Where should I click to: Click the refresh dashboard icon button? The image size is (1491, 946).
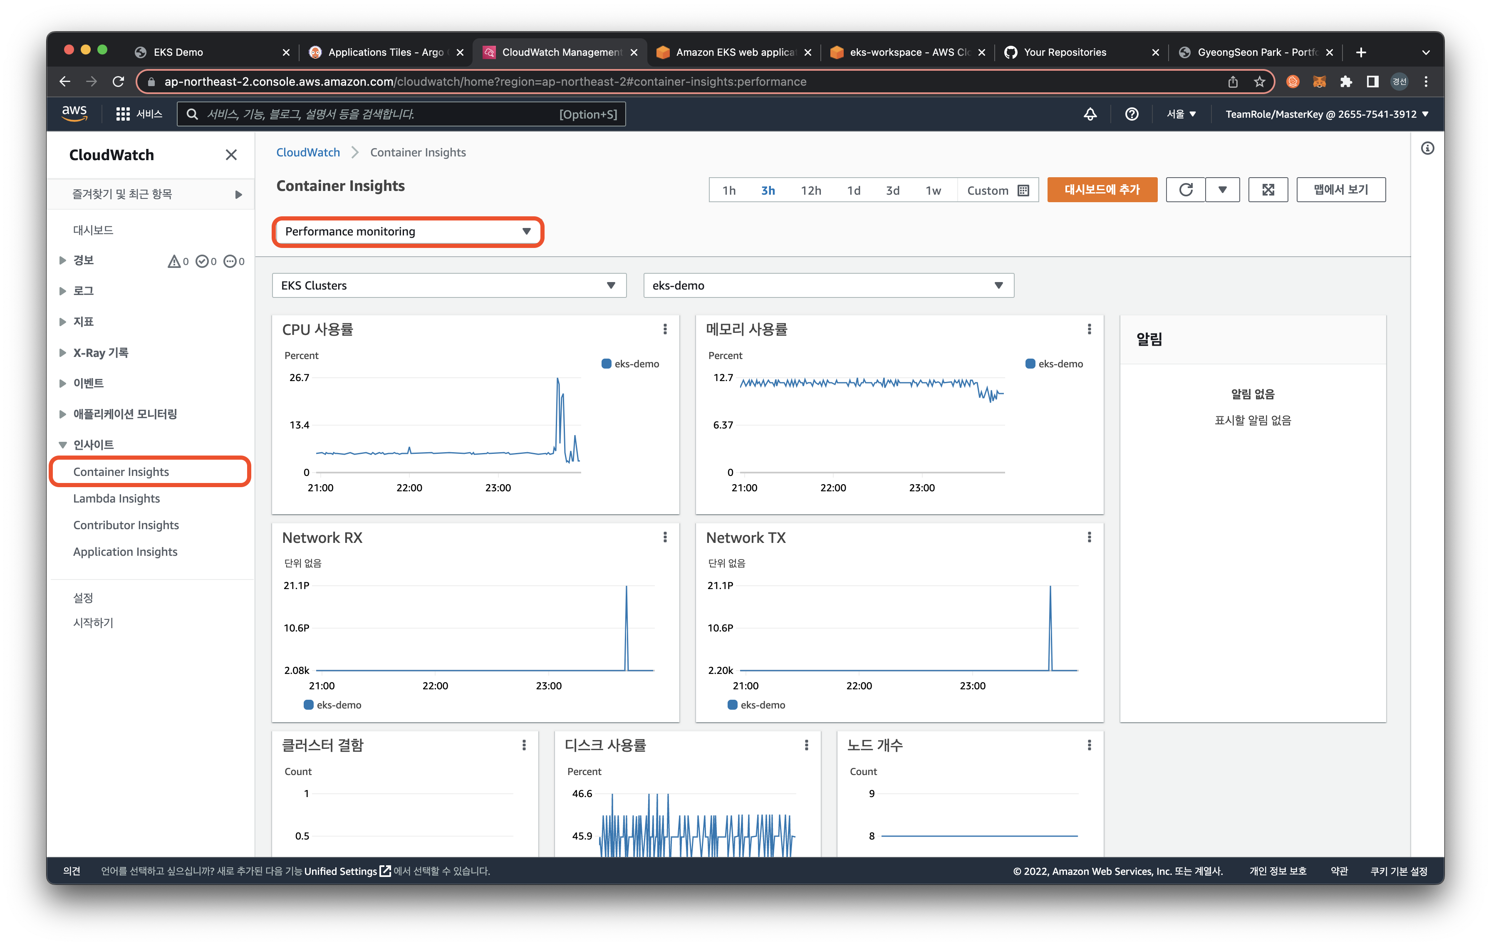(1185, 190)
